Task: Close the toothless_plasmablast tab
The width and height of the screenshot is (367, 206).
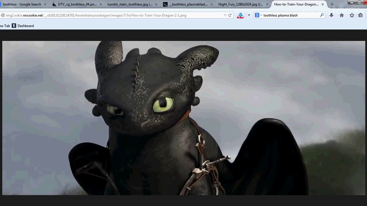Action: pos(212,4)
